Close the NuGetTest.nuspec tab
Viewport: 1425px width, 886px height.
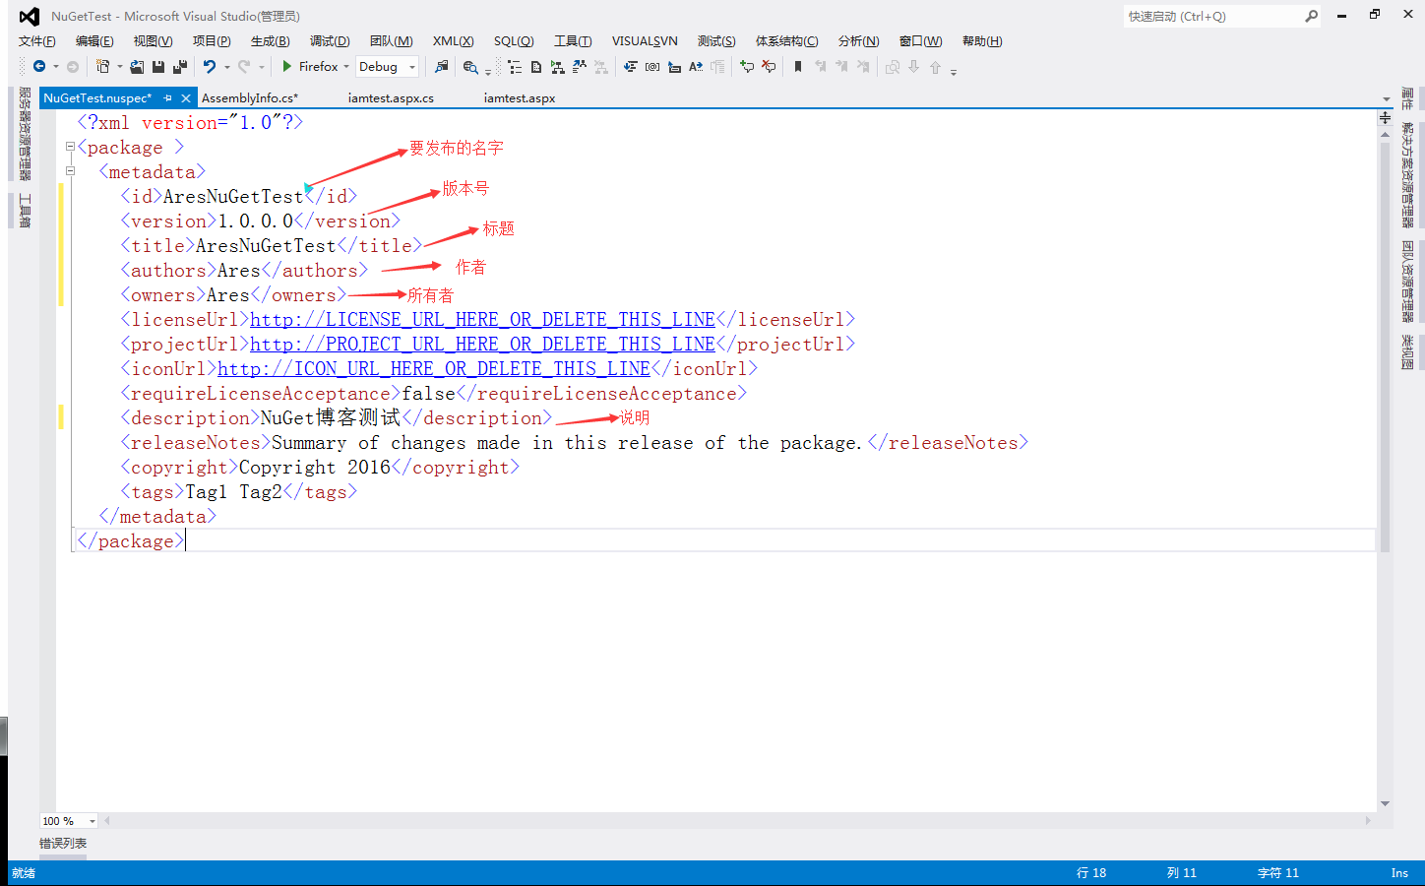185,98
